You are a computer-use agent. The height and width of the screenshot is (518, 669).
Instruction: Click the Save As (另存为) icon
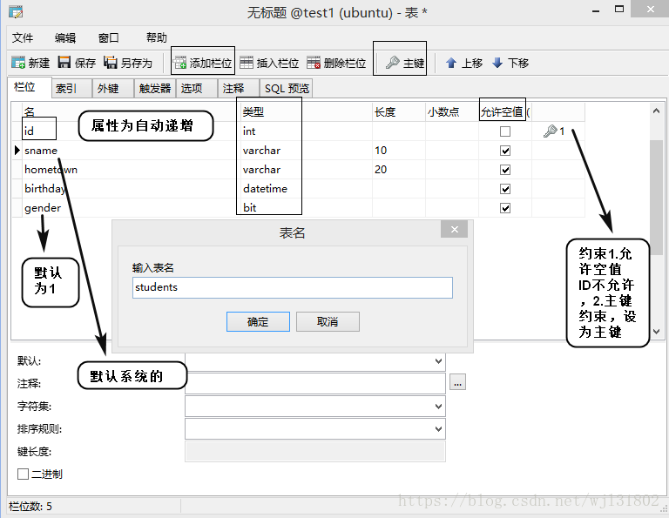(110, 63)
